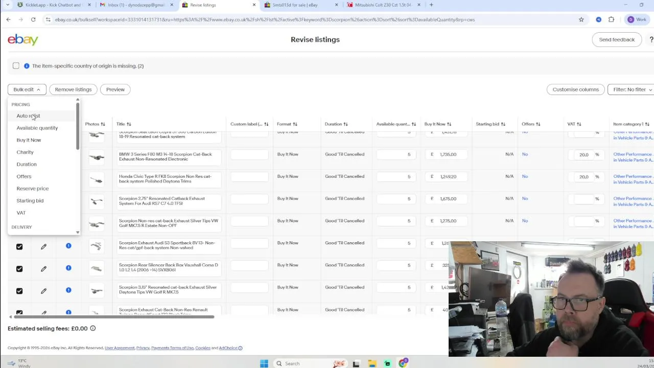Click the bulk edit menu vertical scrollbar
This screenshot has height=368, width=654.
click(78, 126)
